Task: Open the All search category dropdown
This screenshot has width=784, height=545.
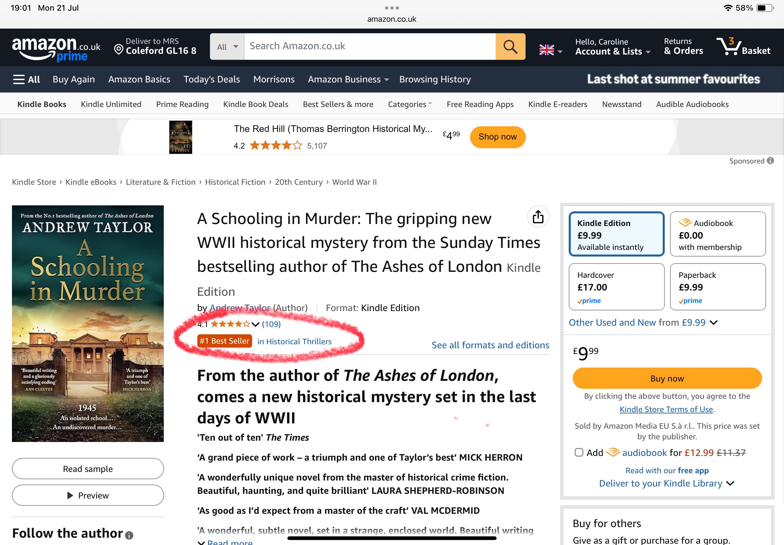Action: tap(226, 47)
